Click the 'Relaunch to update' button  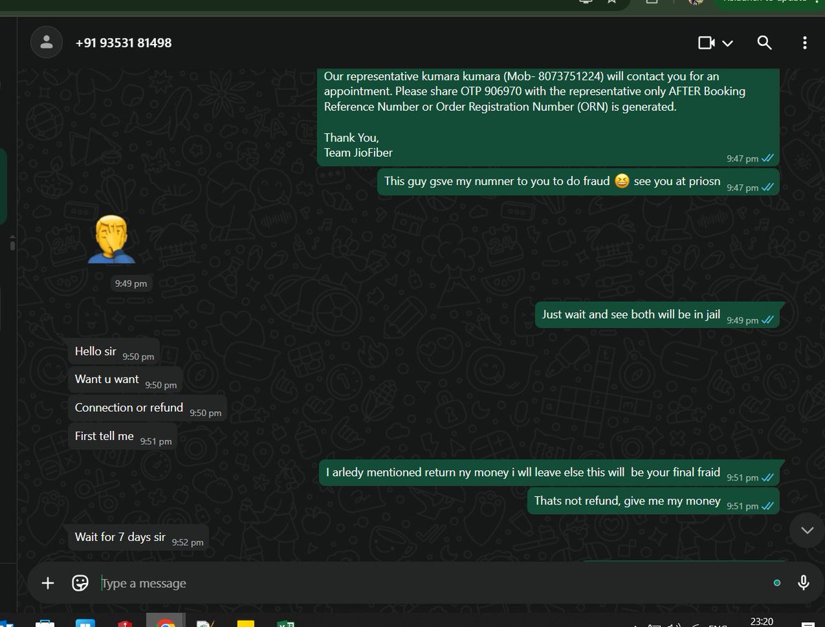[765, 3]
